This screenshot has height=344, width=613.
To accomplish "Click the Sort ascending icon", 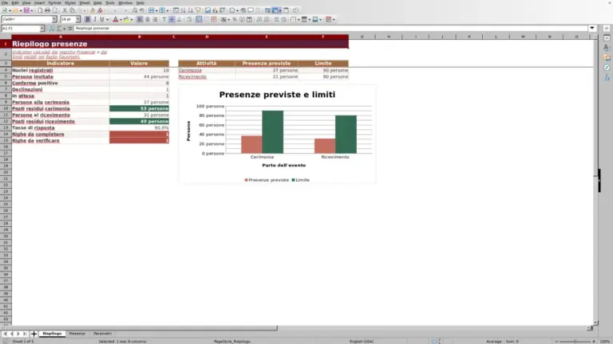I will pyautogui.click(x=184, y=10).
